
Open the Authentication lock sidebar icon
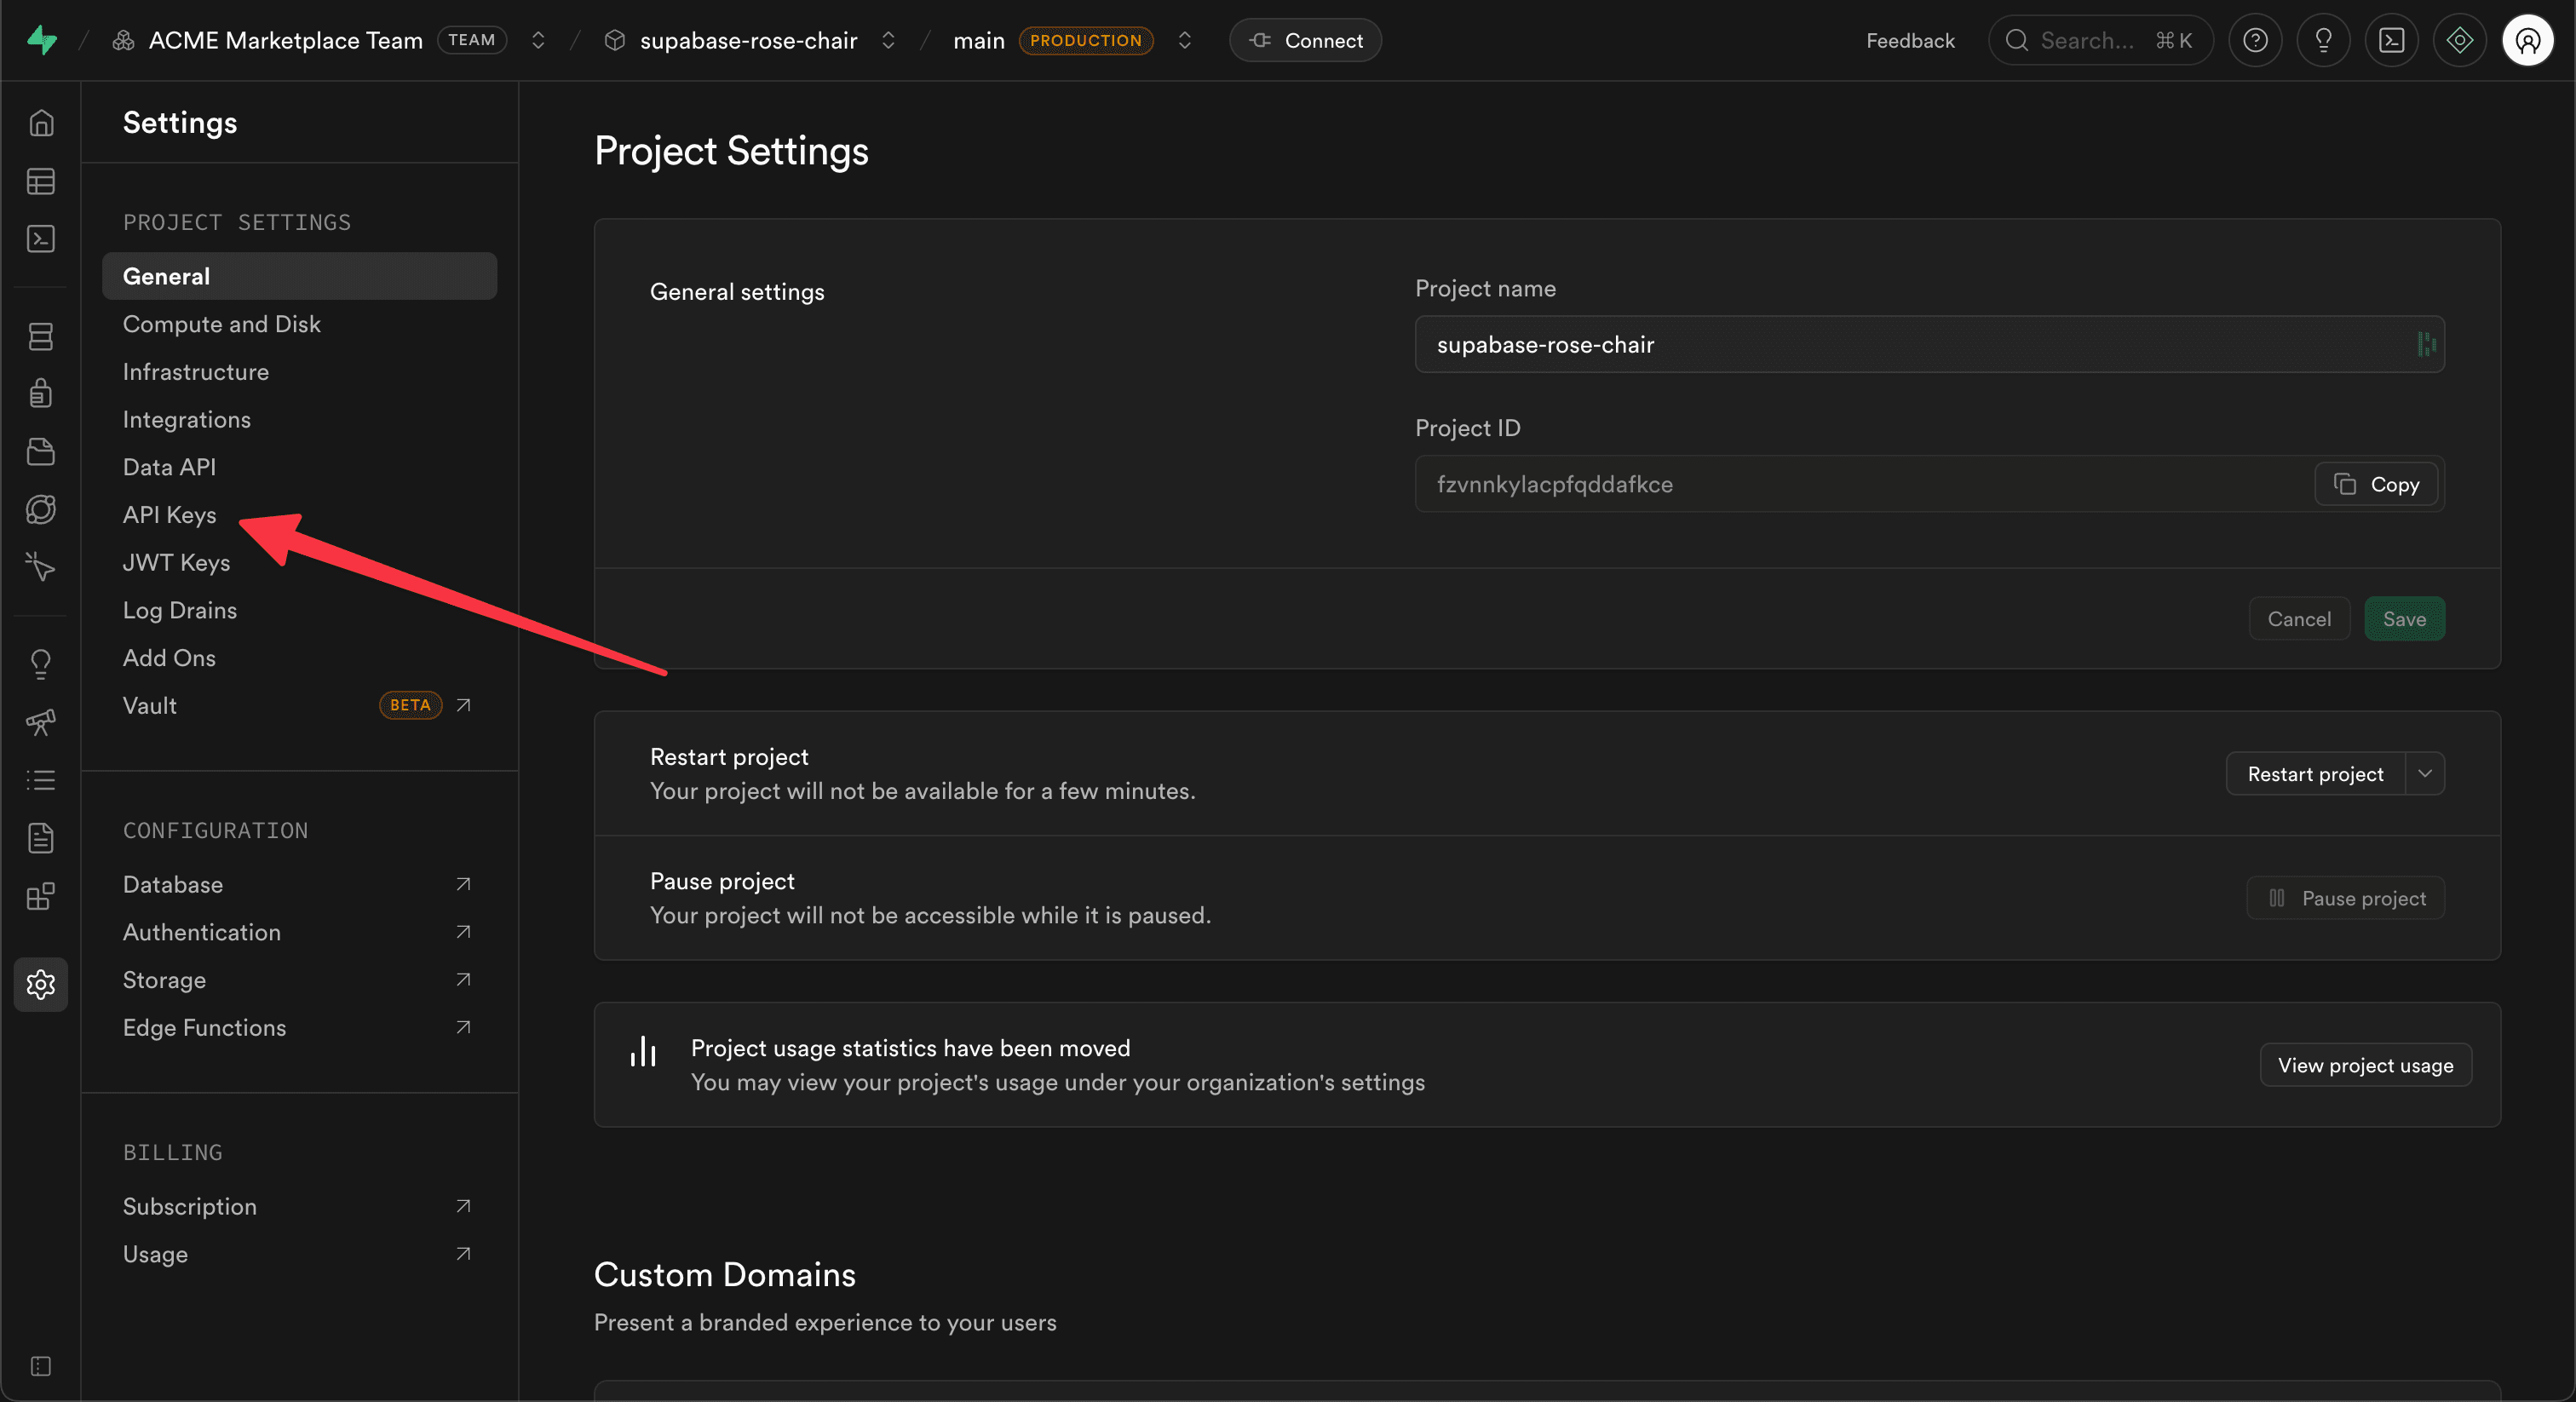click(x=41, y=393)
